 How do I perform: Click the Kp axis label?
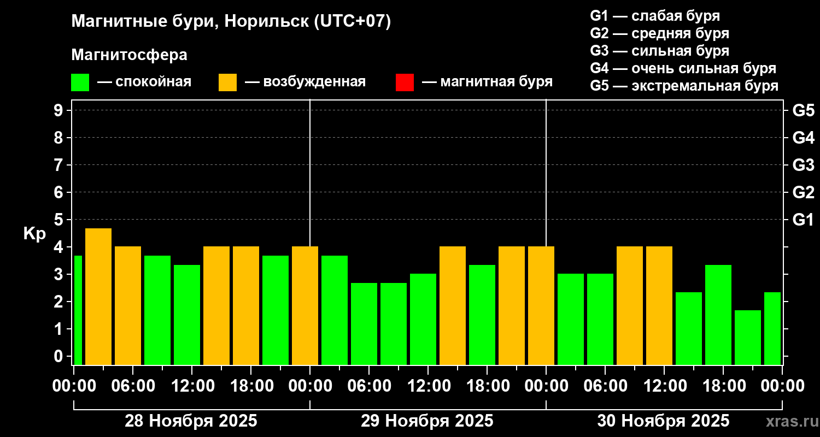pyautogui.click(x=34, y=233)
